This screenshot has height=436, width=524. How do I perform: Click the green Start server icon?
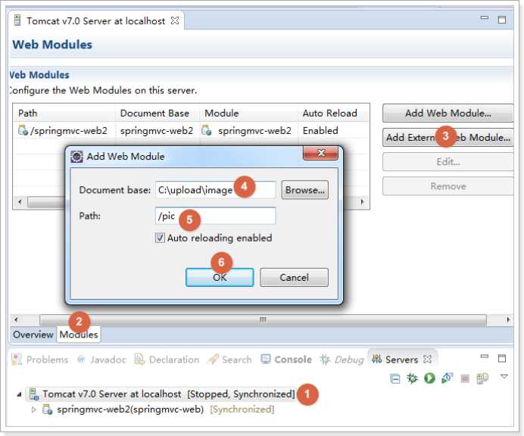point(429,378)
